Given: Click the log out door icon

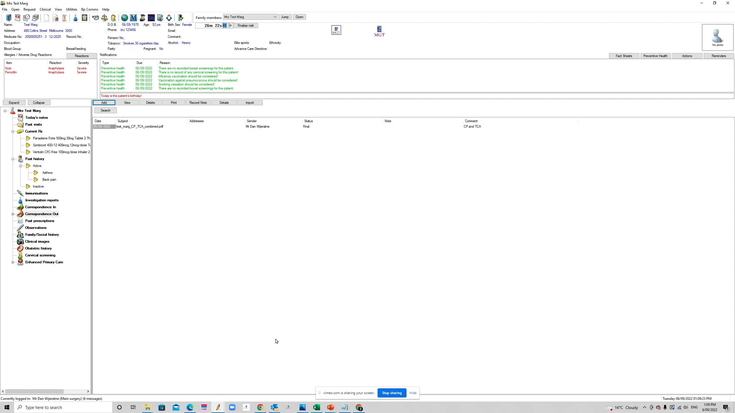Looking at the screenshot, I should click(x=180, y=18).
